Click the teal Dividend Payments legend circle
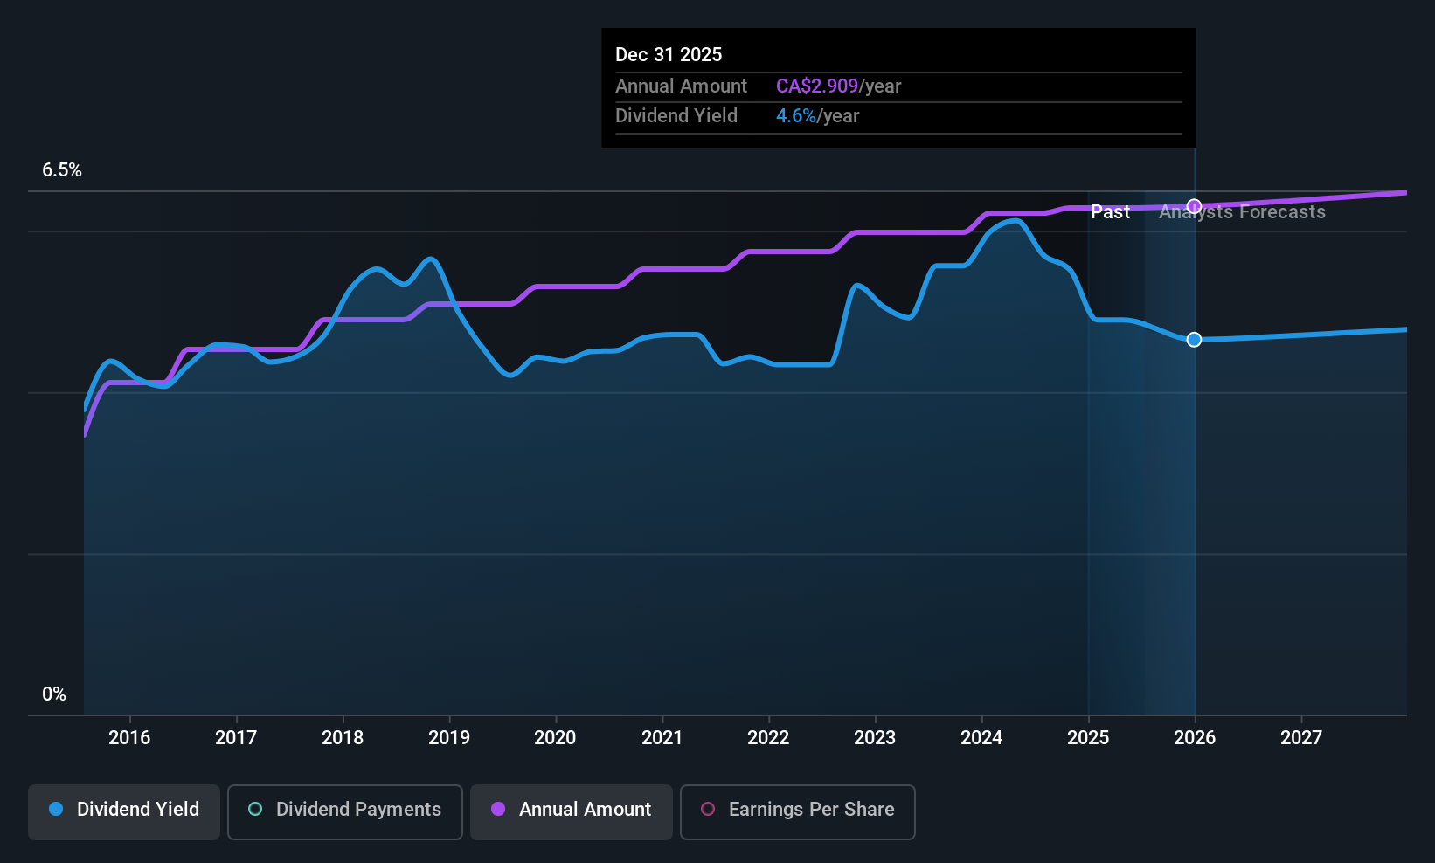 point(255,809)
